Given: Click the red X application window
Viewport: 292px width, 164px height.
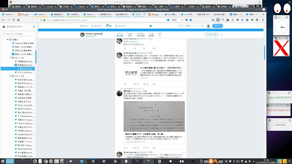Looking at the screenshot, I should click(281, 48).
